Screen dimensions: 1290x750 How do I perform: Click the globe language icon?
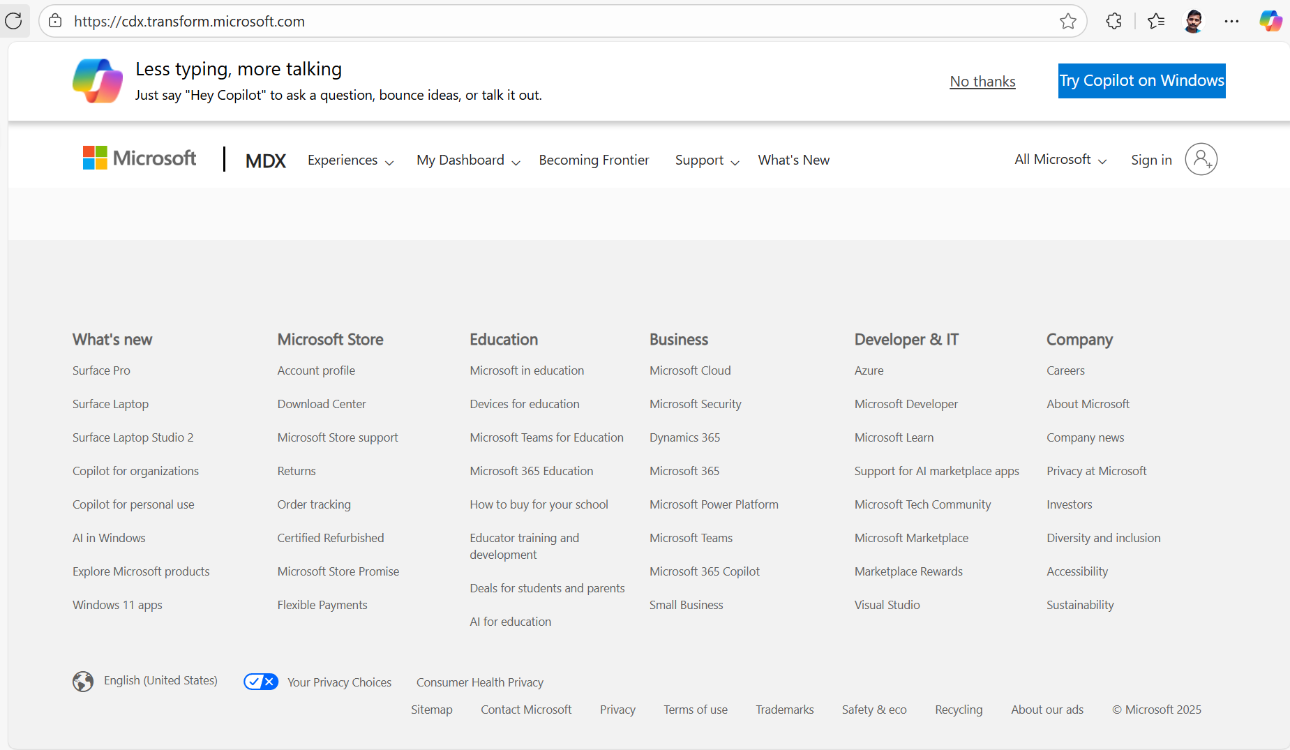coord(83,681)
